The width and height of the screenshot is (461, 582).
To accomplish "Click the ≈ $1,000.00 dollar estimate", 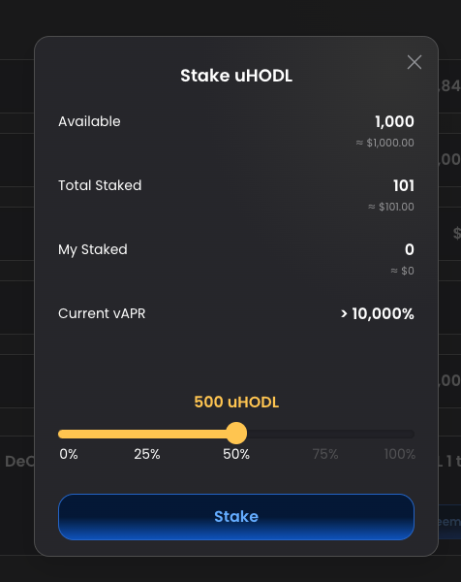I will (385, 143).
